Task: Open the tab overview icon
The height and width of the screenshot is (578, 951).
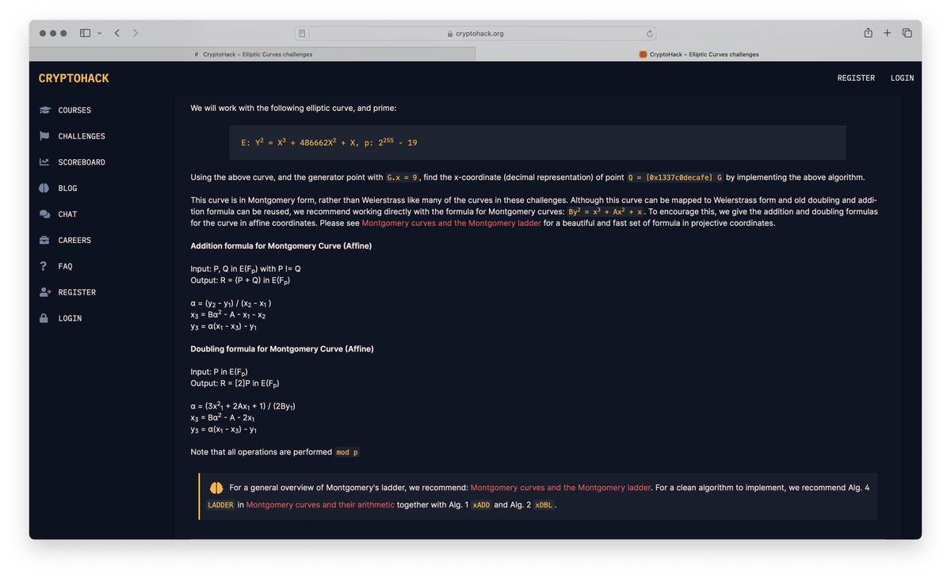Action: pos(907,32)
